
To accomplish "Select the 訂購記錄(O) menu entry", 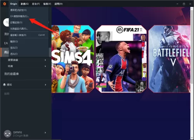I will click(29, 23).
